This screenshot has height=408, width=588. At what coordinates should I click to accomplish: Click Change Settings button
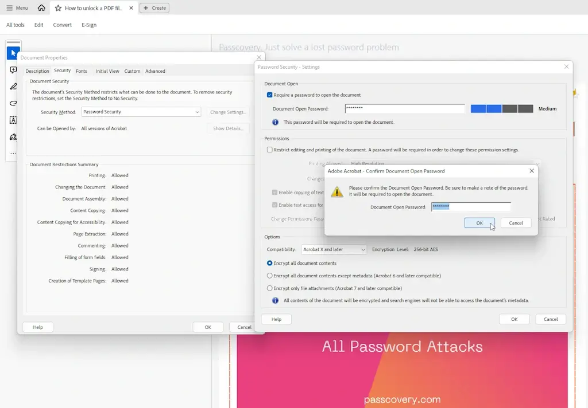pos(228,112)
